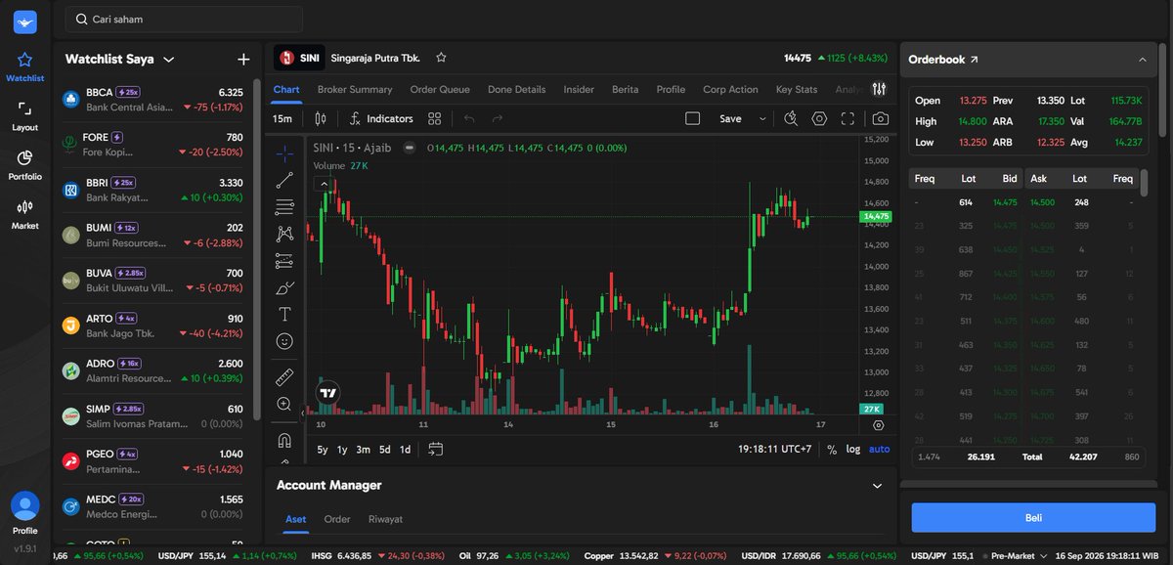Select the XABCD pattern tool
The width and height of the screenshot is (1173, 565).
[284, 234]
